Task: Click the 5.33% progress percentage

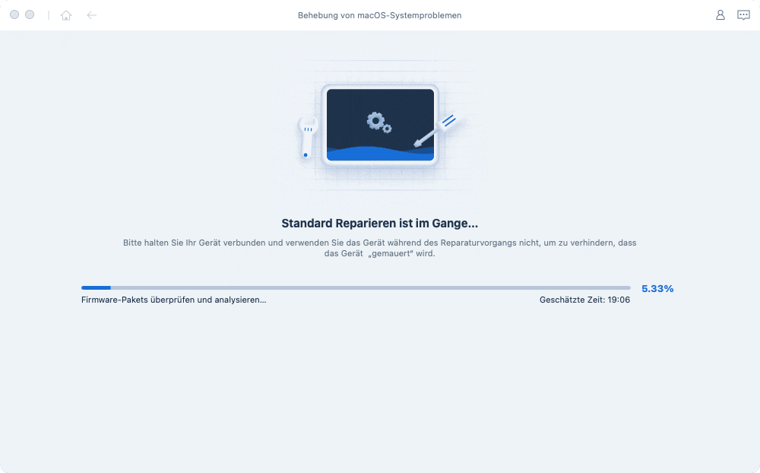Action: click(x=657, y=288)
